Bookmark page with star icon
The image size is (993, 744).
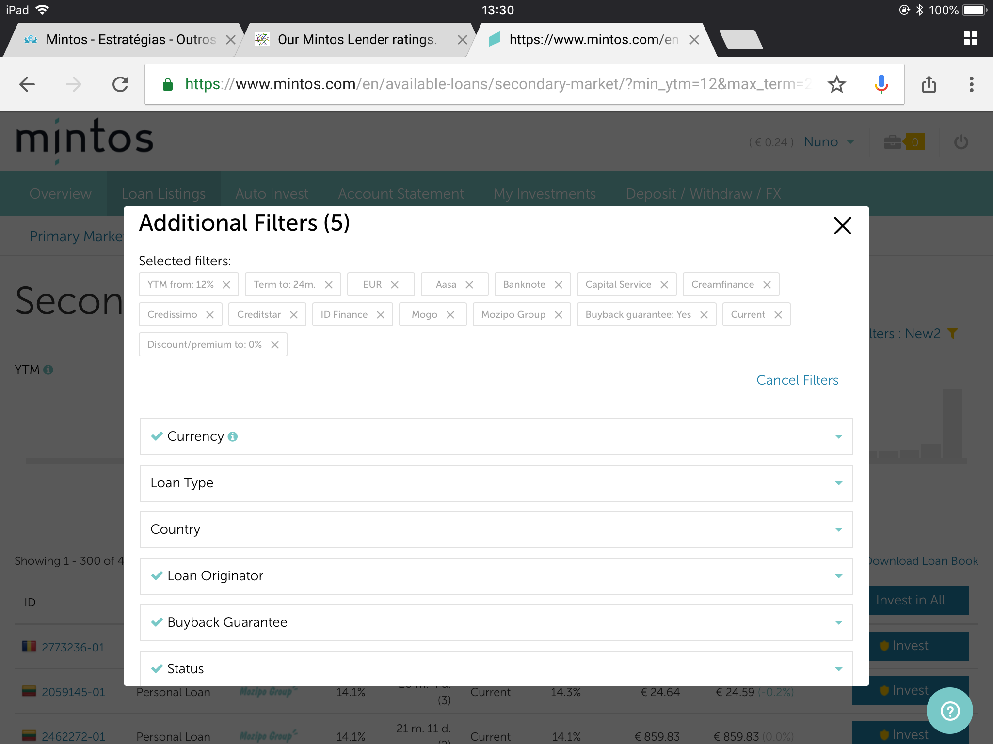point(836,84)
